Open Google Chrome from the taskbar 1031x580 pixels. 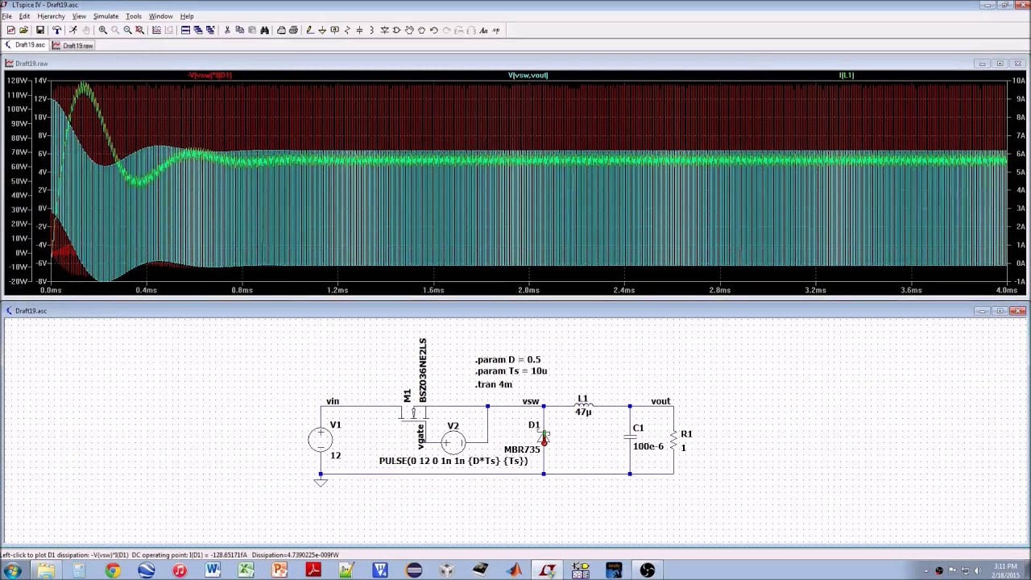[x=112, y=570]
